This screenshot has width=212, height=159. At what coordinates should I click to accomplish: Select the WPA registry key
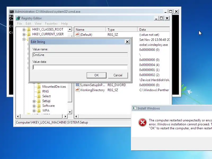pyautogui.click(x=46, y=111)
